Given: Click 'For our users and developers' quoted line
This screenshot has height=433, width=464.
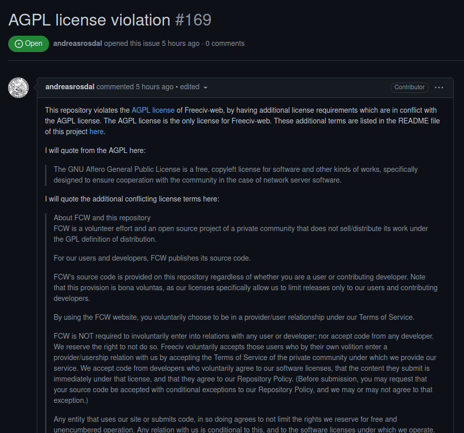Looking at the screenshot, I should click(x=152, y=258).
